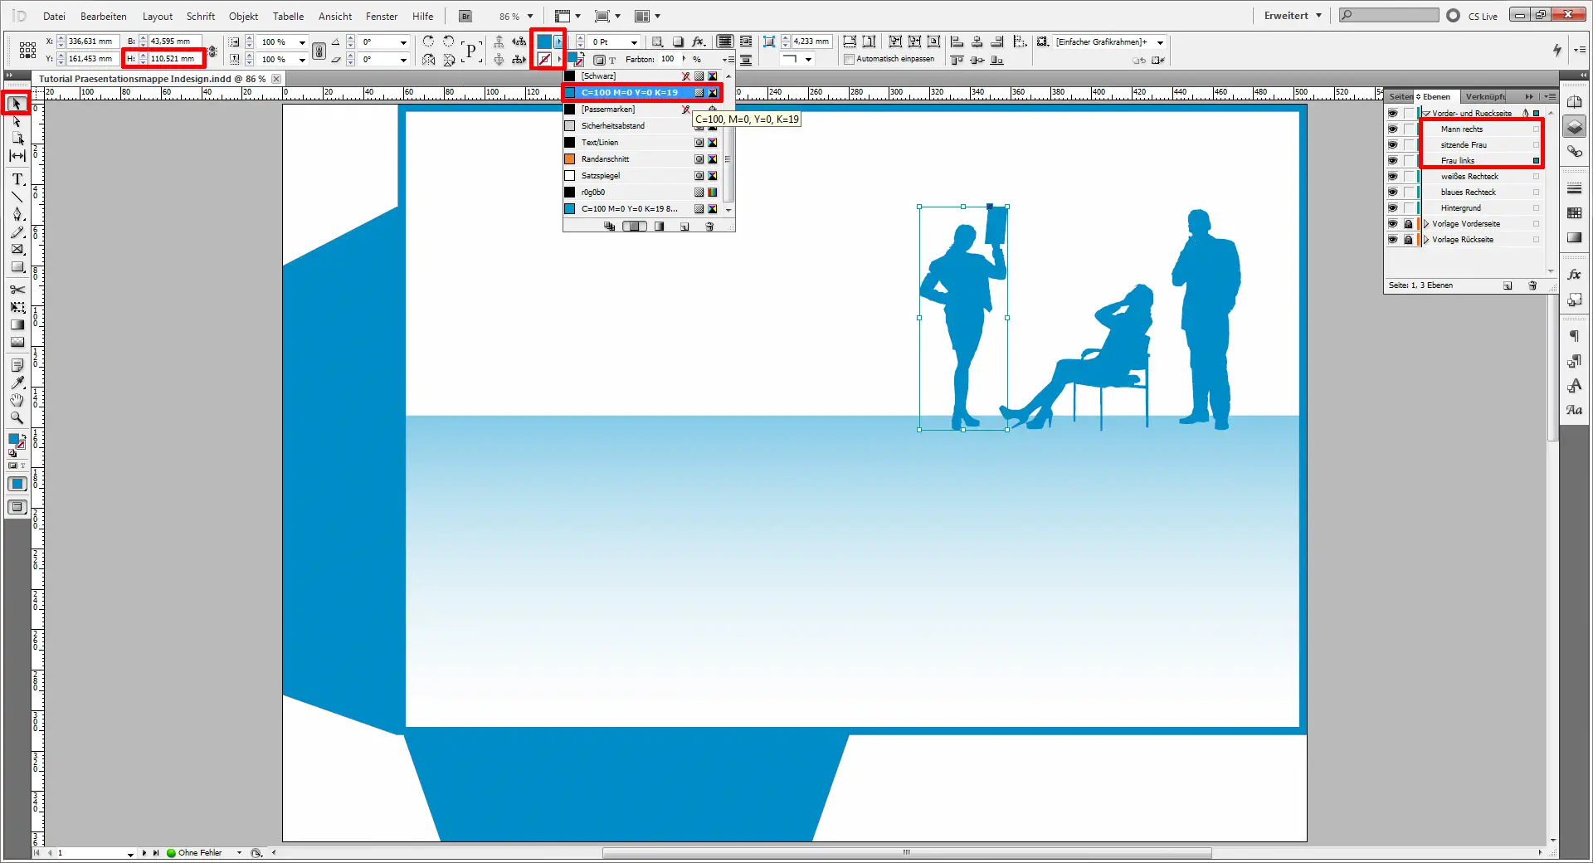Image resolution: width=1593 pixels, height=863 pixels.
Task: Select the Eyedropper tool
Action: [16, 383]
